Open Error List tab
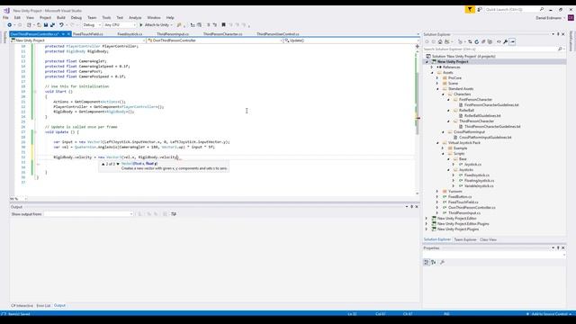 43,306
